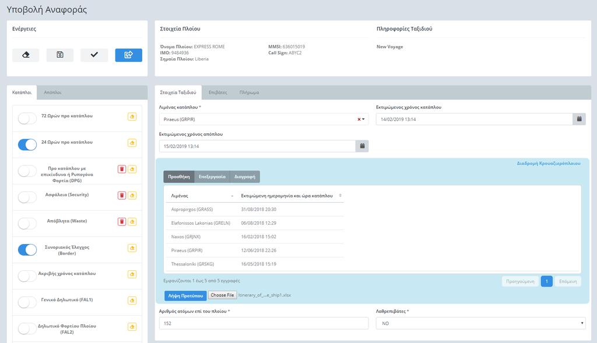Select the Elafonissos Lakonias (GRELN) row
The width and height of the screenshot is (597, 343).
click(x=255, y=223)
